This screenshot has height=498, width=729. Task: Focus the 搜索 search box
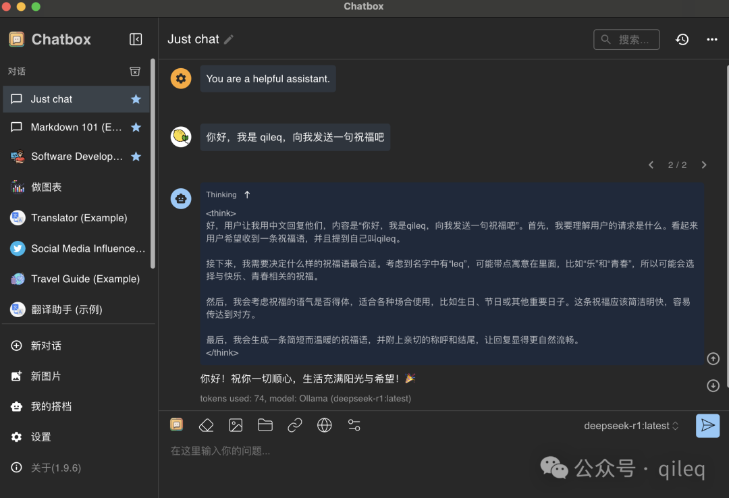coord(626,40)
